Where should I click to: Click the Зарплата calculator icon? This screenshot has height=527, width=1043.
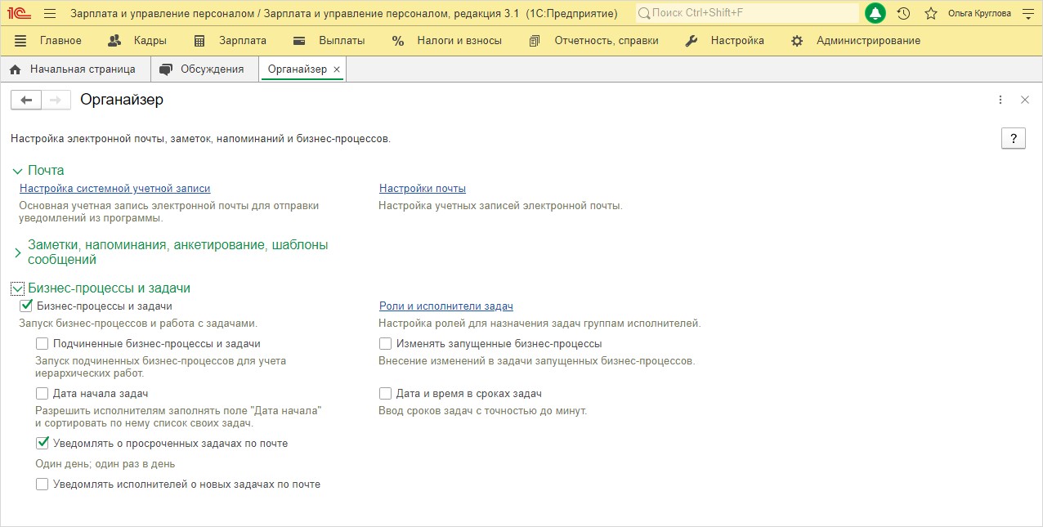(199, 41)
